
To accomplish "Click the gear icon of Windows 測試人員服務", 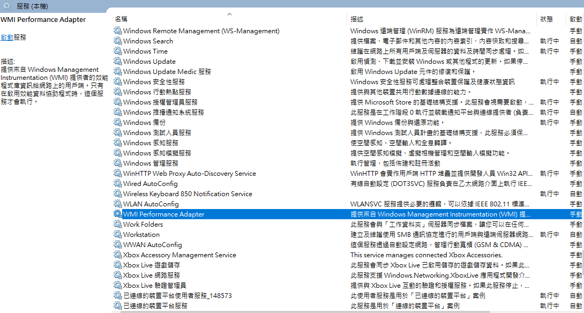I will [118, 133].
